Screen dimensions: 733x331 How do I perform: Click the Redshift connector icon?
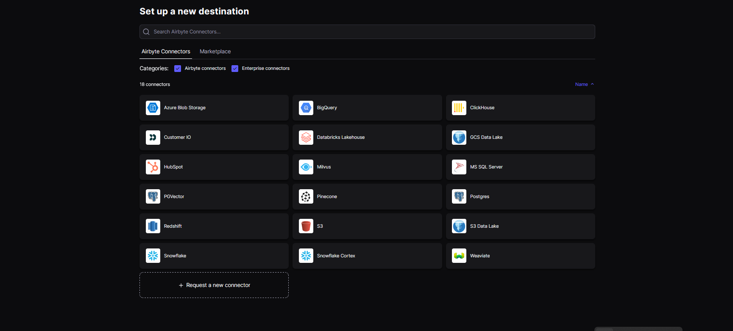point(153,226)
